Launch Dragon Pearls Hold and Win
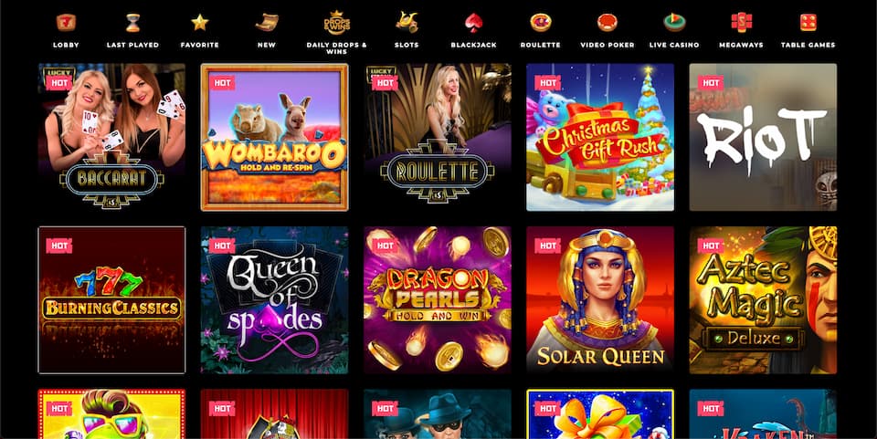The width and height of the screenshot is (877, 439). point(438,300)
